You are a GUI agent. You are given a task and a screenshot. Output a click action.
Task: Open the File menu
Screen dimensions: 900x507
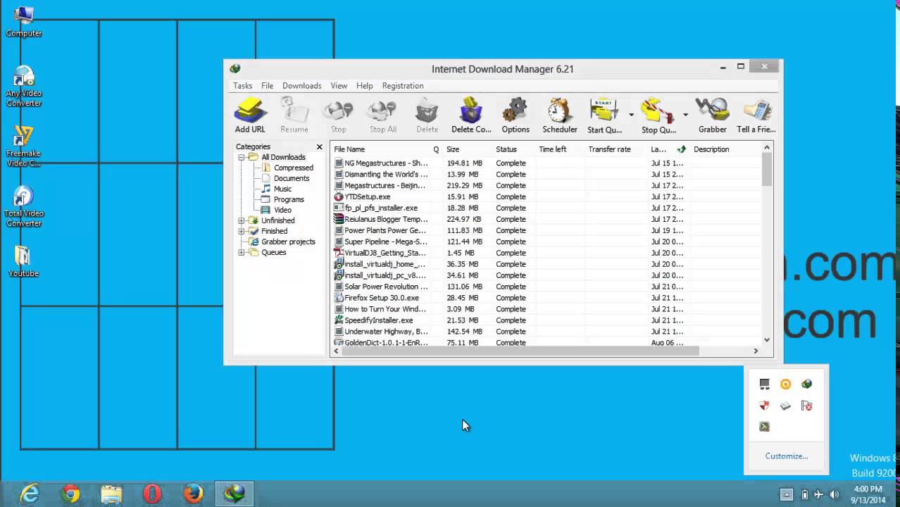pyautogui.click(x=268, y=85)
